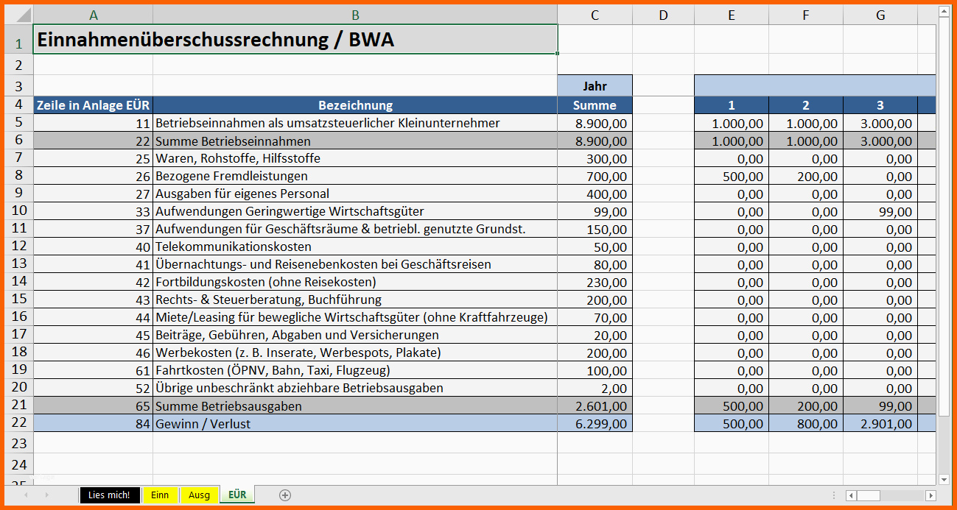Select the '700,00' Fremdleistungen sum cell
Image resolution: width=957 pixels, height=510 pixels.
point(595,176)
